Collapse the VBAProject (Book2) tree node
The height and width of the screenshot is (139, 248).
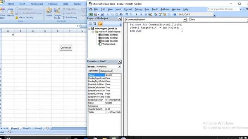(89, 29)
